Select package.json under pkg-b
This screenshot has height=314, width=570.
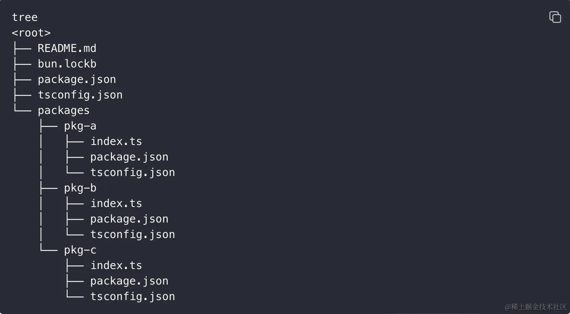129,219
